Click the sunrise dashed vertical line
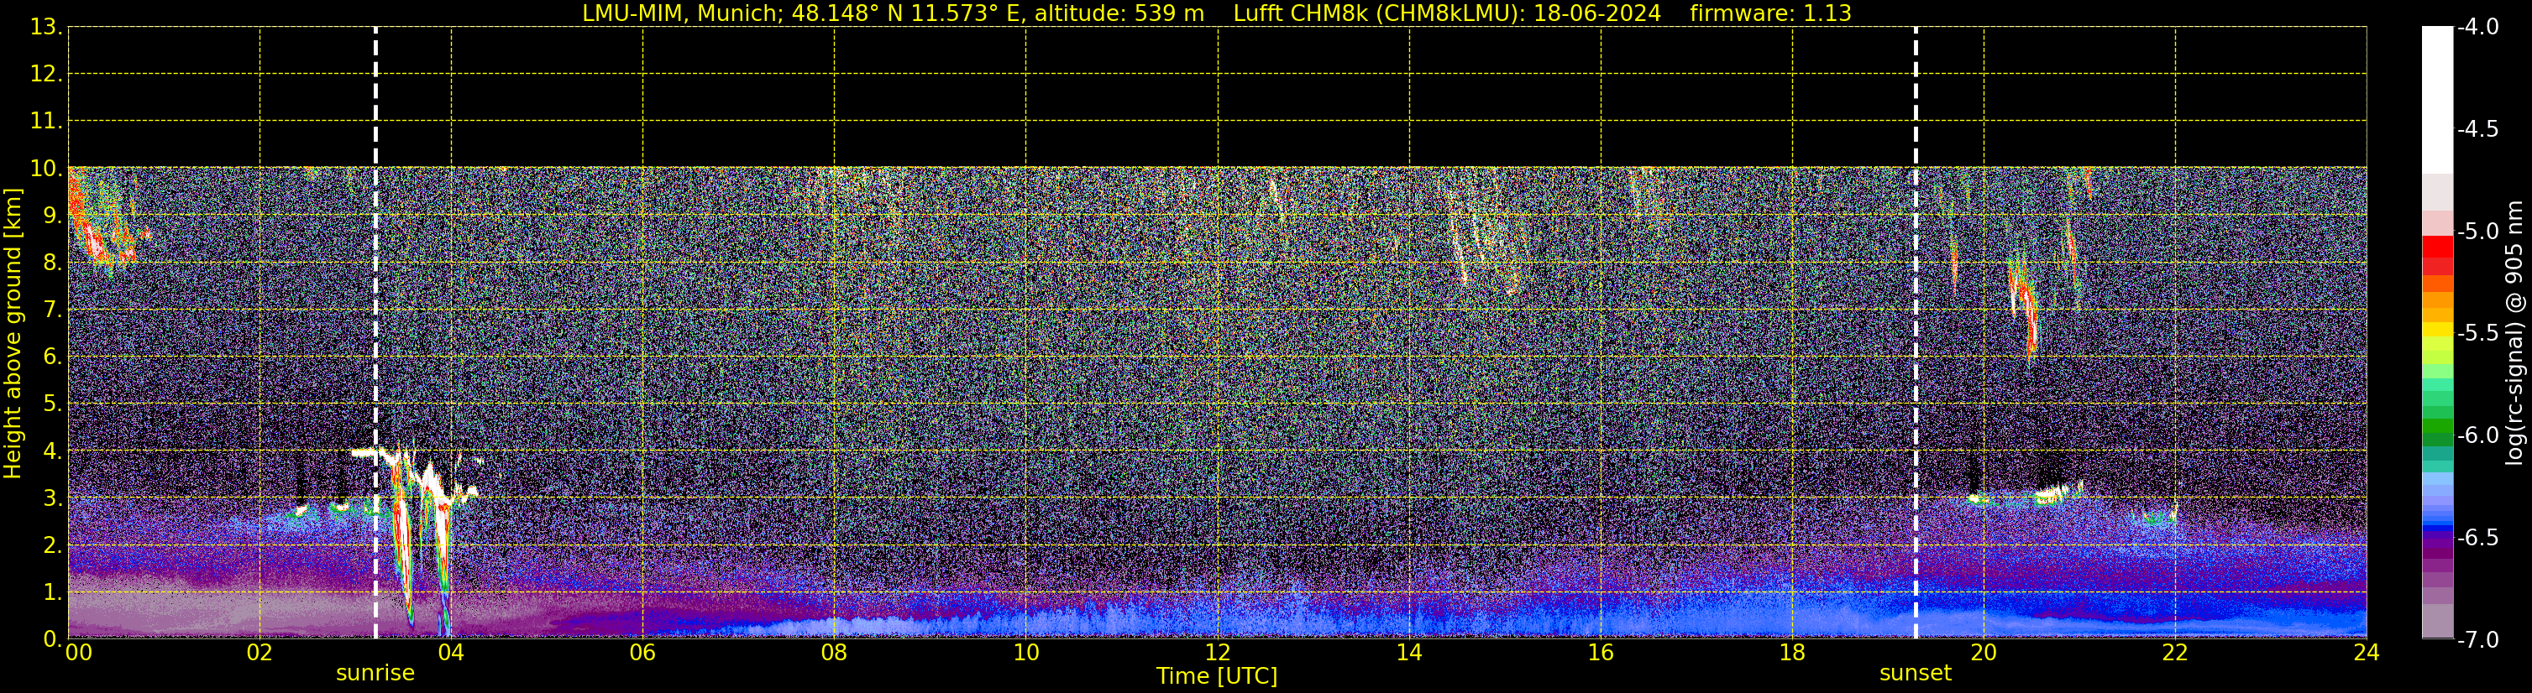Image resolution: width=2532 pixels, height=693 pixels. point(375,333)
